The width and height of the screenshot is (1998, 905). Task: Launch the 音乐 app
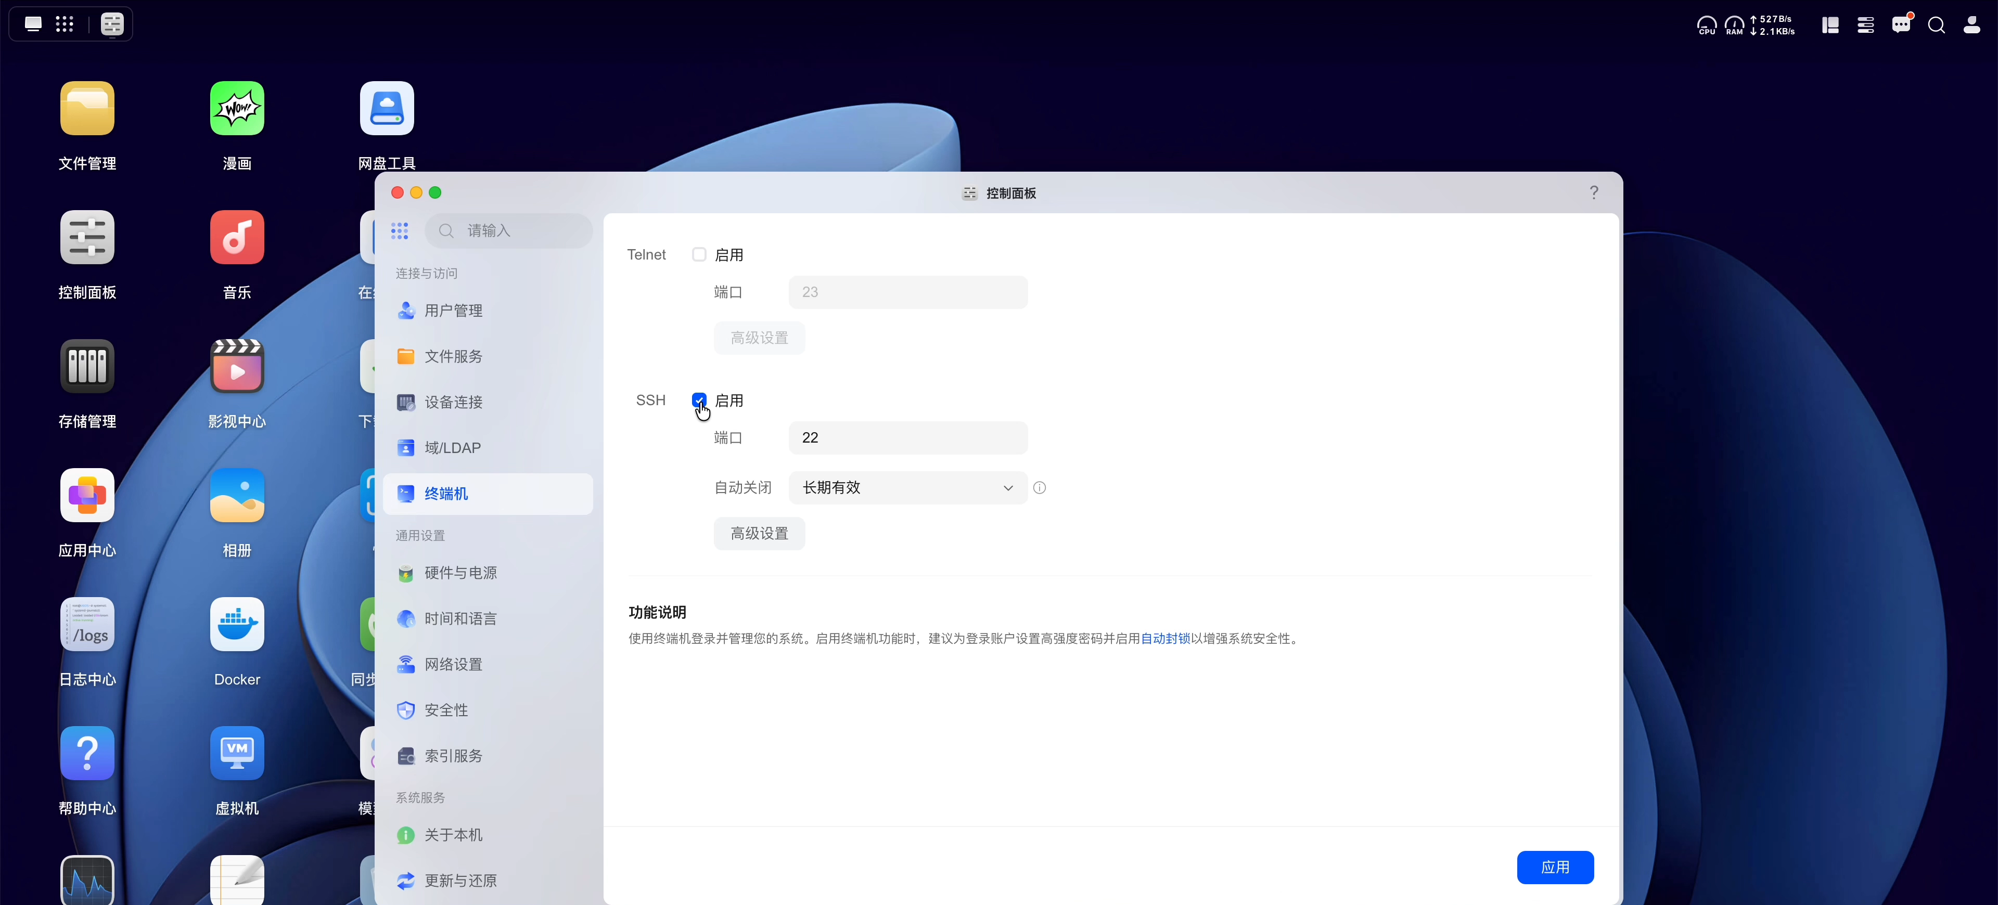(x=237, y=237)
